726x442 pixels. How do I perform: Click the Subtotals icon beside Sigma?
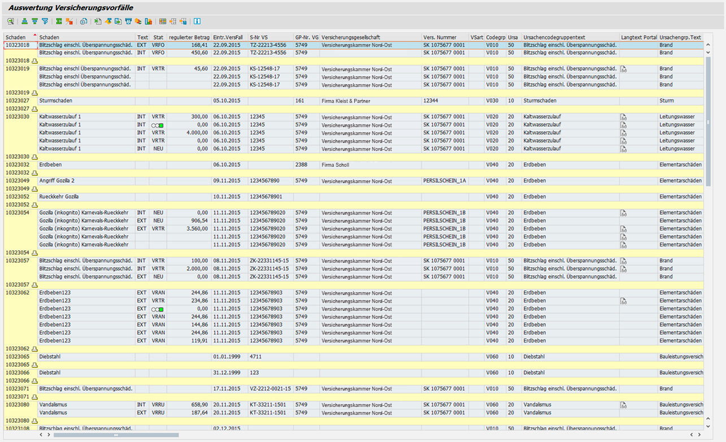69,21
